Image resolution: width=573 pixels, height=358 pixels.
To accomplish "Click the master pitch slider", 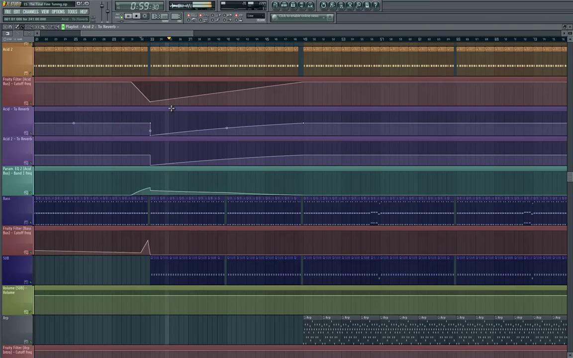I will click(107, 11).
